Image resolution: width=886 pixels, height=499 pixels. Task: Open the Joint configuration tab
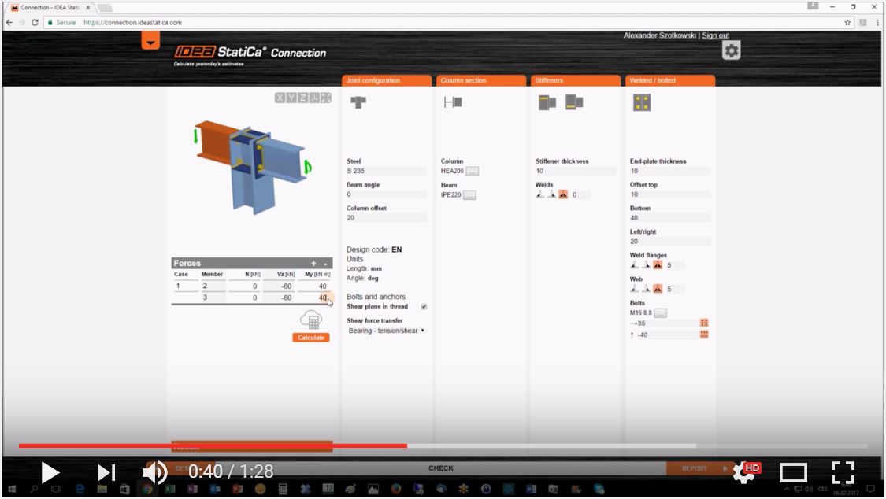387,81
